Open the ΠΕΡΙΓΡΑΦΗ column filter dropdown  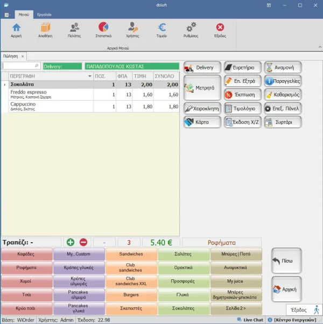pyautogui.click(x=90, y=76)
